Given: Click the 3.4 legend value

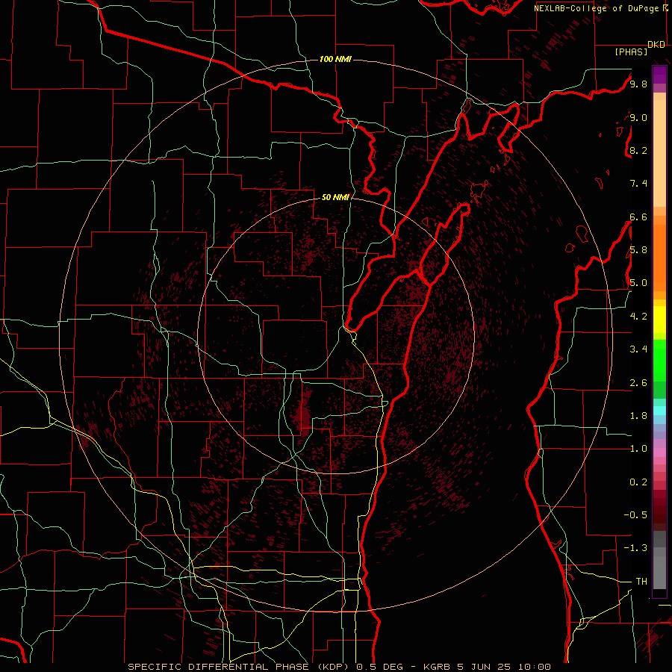Looking at the screenshot, I should [638, 349].
